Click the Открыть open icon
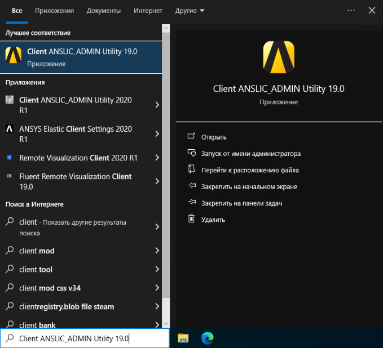Viewport: 383px width, 348px height. (192, 136)
